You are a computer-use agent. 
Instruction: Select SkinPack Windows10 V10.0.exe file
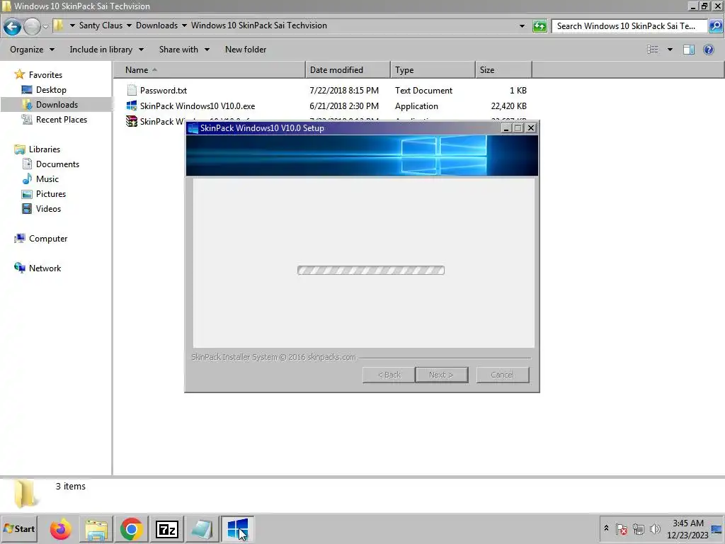[x=198, y=106]
